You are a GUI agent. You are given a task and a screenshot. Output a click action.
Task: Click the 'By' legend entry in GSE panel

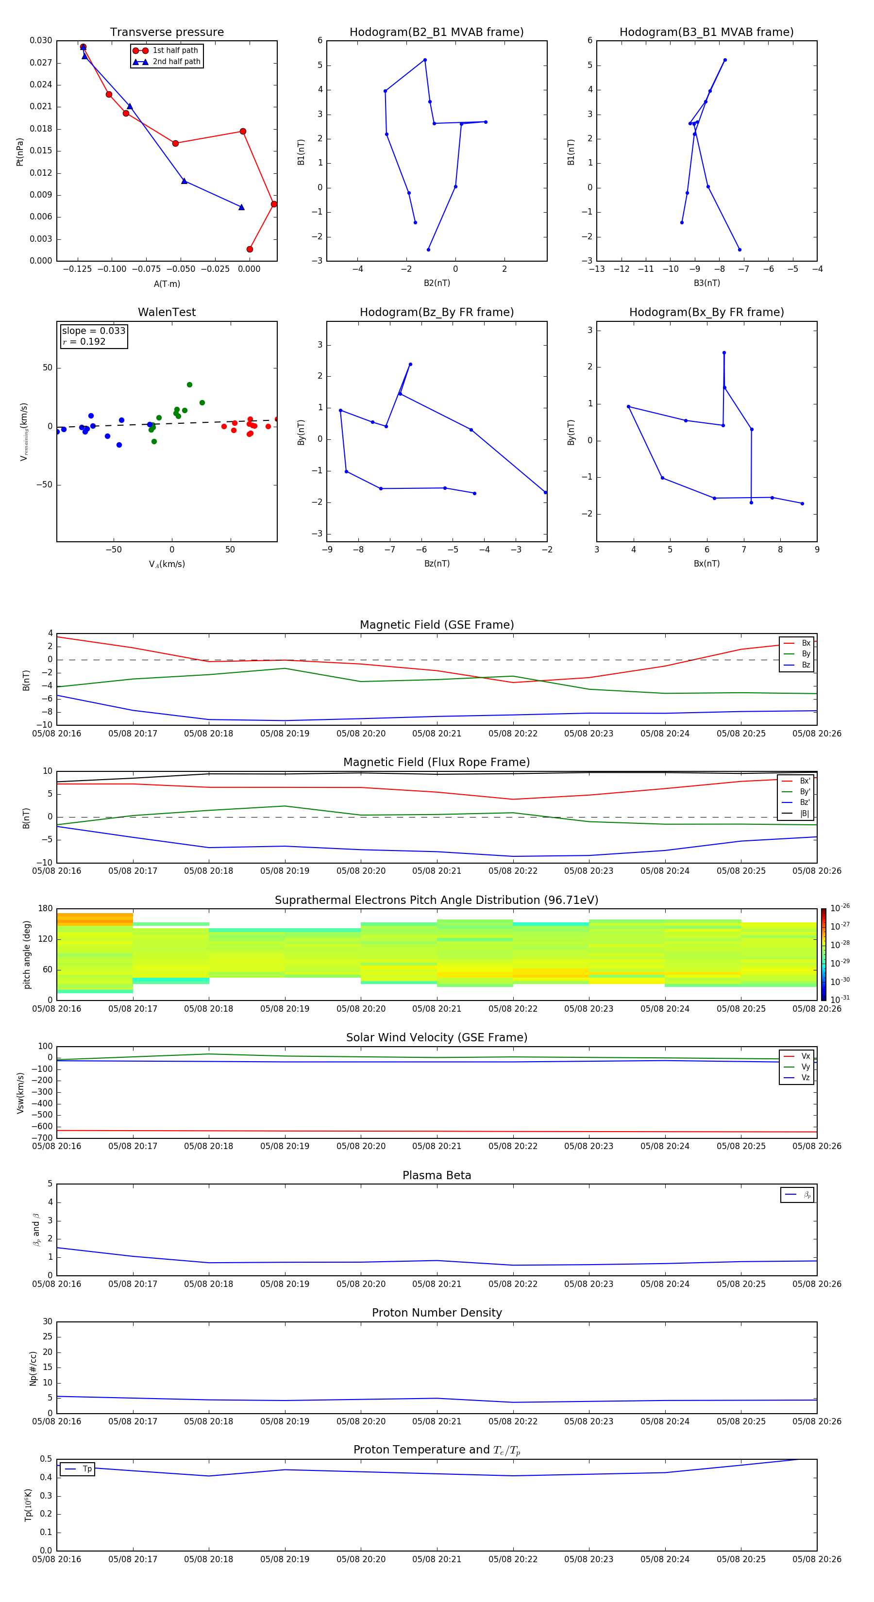(x=797, y=654)
